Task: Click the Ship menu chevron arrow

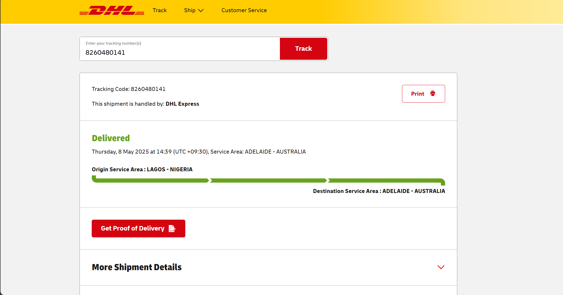Action: coord(201,11)
